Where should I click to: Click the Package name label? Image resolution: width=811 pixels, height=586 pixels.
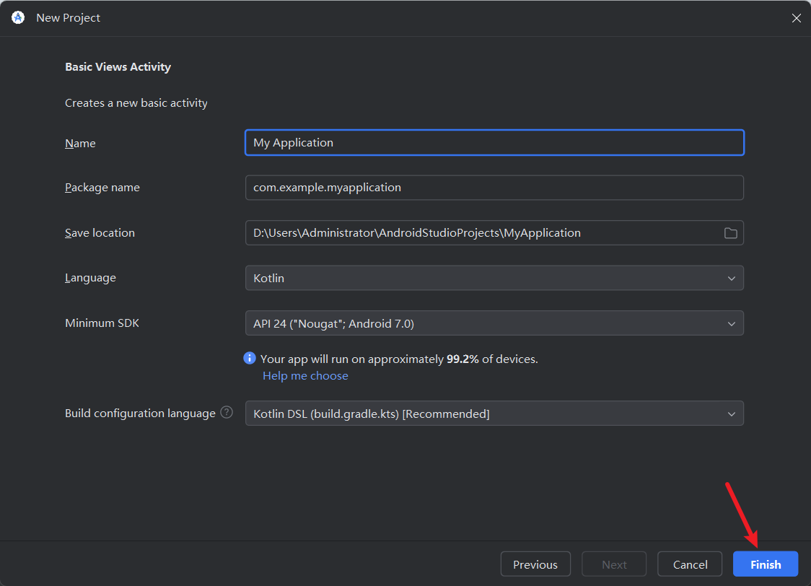pyautogui.click(x=102, y=187)
